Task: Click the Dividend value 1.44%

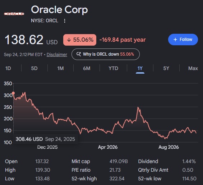Action: tap(189, 161)
